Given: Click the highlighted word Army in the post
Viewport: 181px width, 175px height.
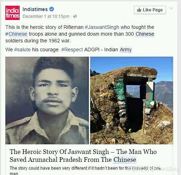Looking at the screenshot, I should pos(126,50).
